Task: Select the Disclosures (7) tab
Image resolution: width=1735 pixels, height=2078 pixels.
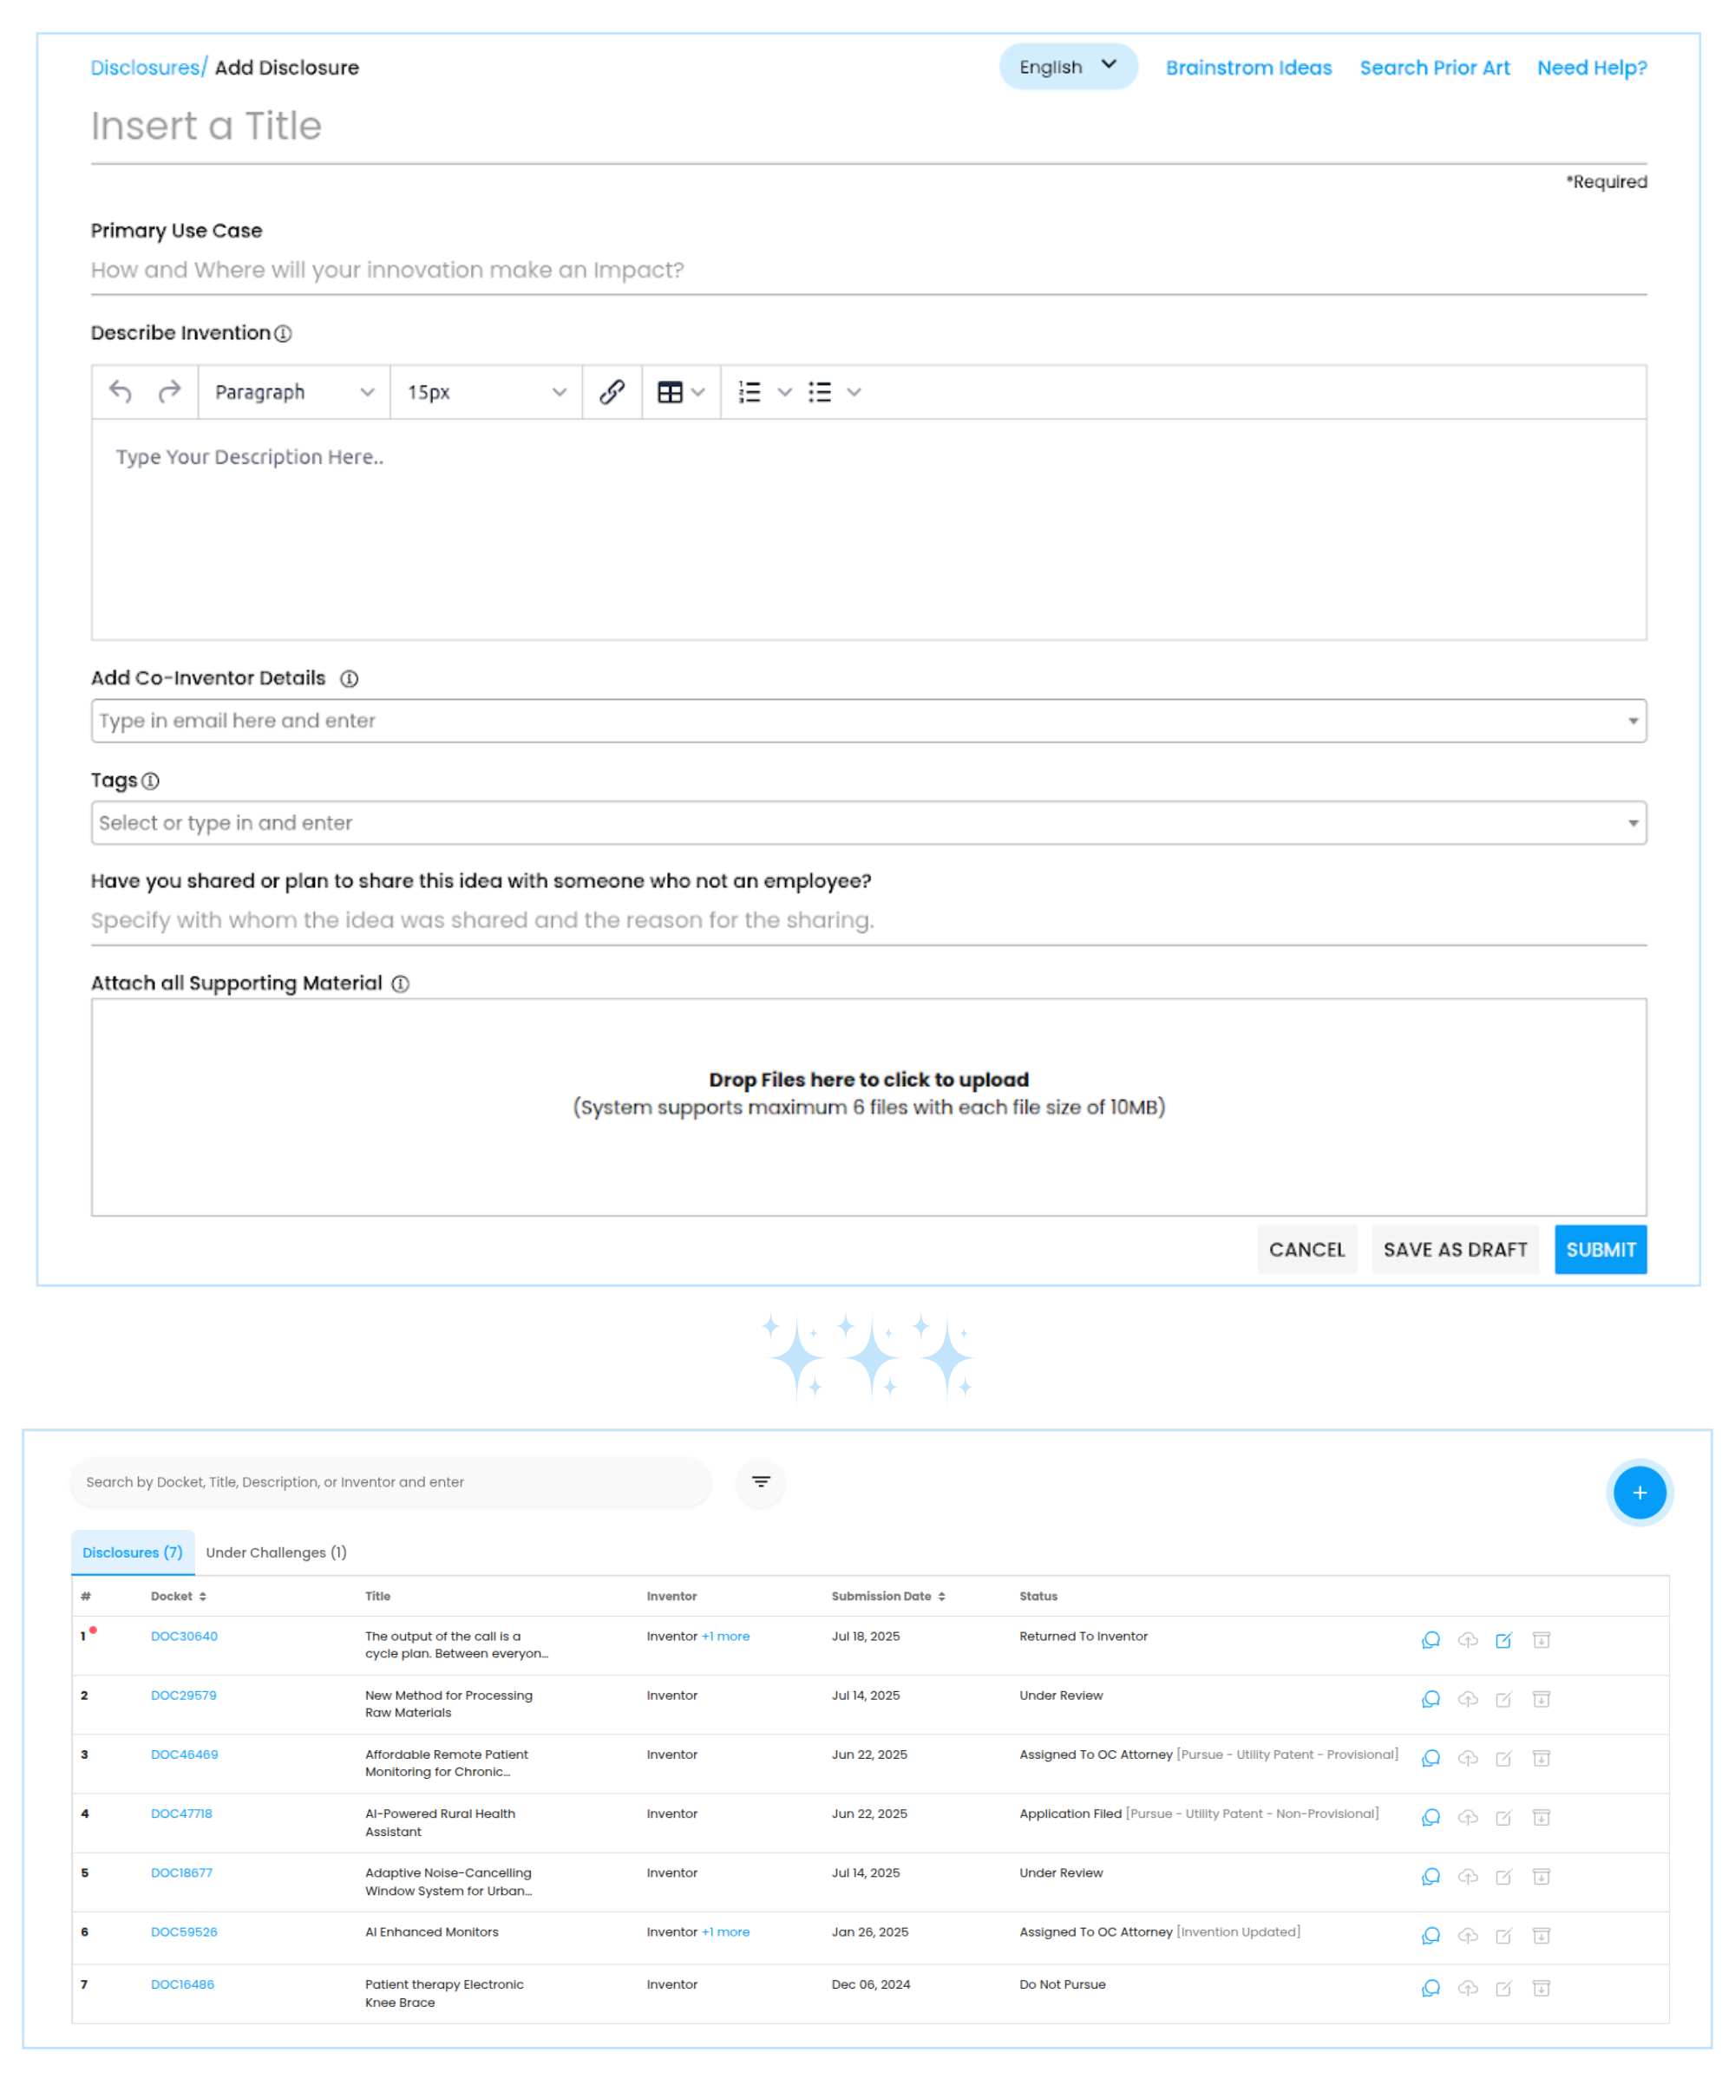Action: (x=132, y=1552)
